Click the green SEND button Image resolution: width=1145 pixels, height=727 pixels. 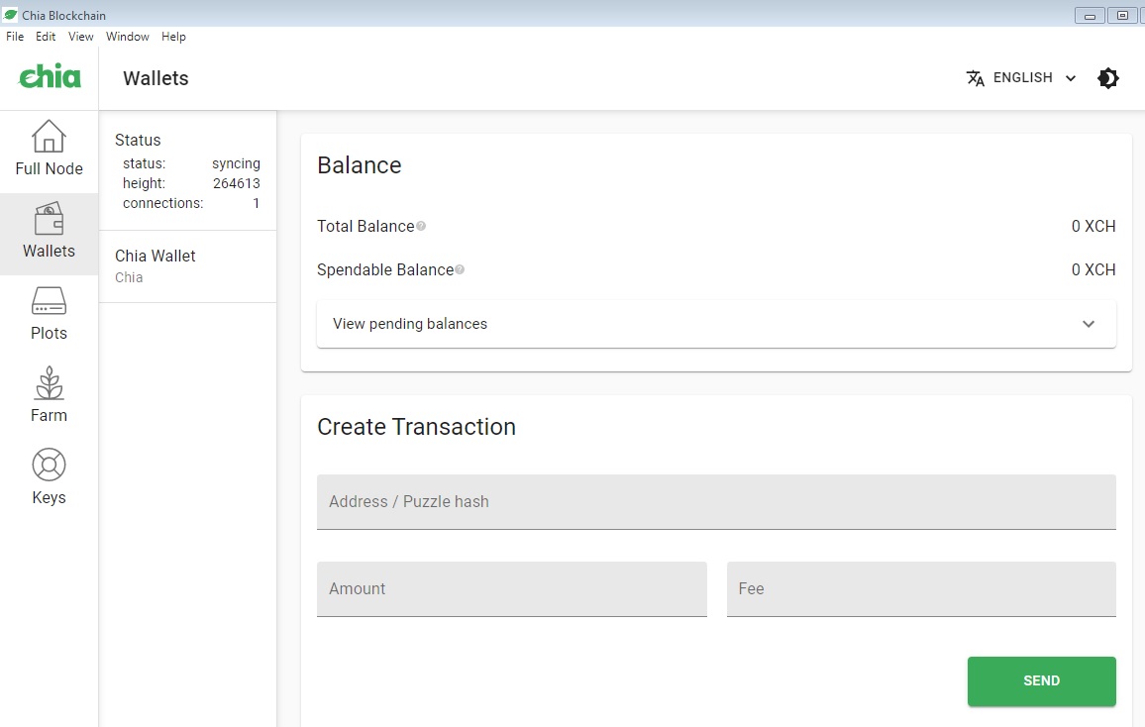point(1041,681)
